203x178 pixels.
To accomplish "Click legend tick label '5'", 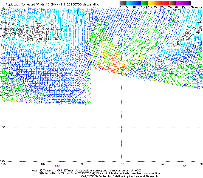I will click(127, 7).
